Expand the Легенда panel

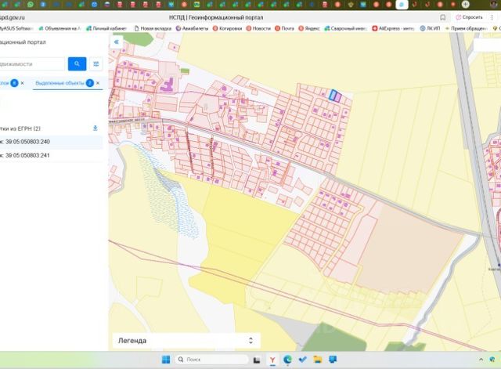(250, 341)
